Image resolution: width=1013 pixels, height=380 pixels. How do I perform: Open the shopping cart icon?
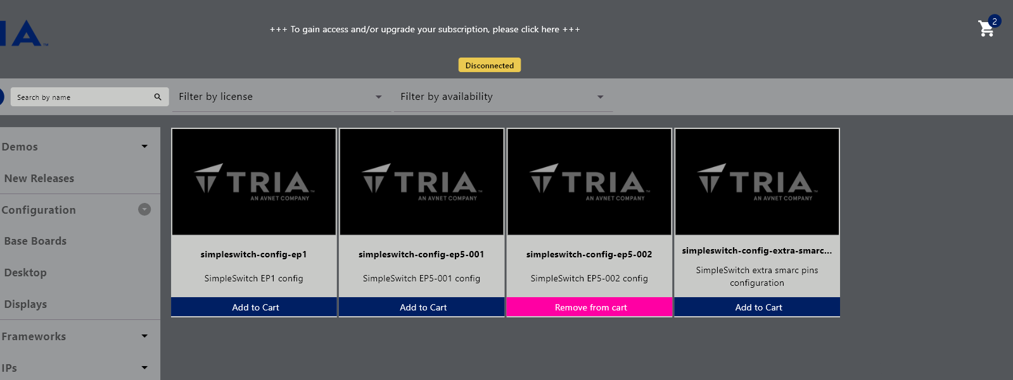tap(986, 29)
